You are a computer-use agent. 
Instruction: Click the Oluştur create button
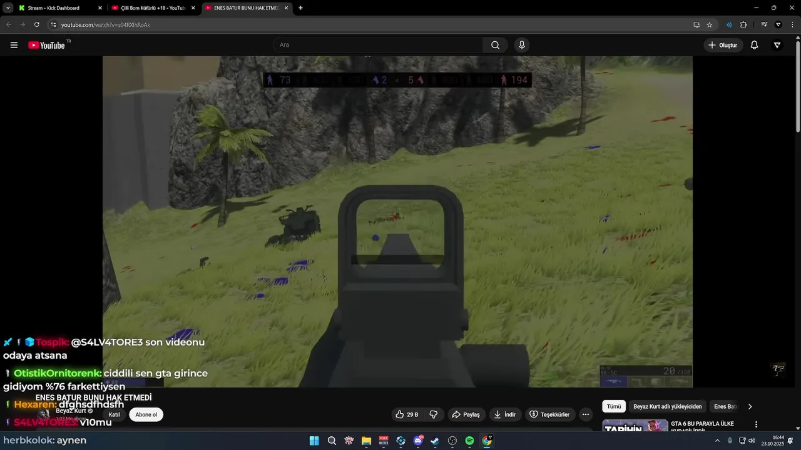(723, 45)
